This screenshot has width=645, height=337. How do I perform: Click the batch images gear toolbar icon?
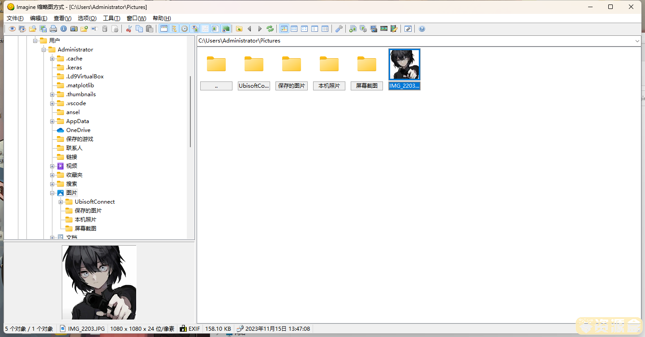363,29
